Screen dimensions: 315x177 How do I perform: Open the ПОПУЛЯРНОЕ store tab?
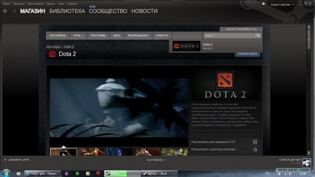(58, 35)
